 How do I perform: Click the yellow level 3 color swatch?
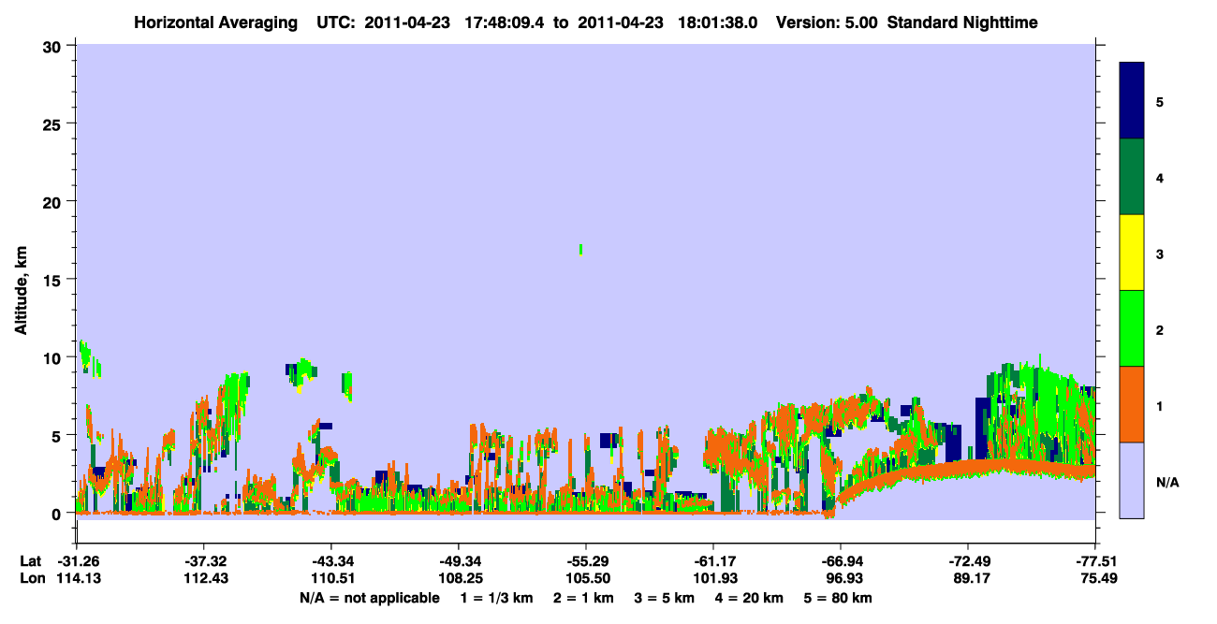coord(1132,253)
